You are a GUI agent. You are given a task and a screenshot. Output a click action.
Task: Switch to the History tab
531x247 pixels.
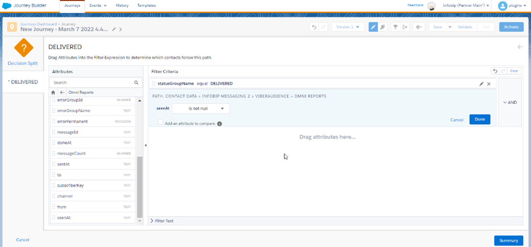pos(122,5)
